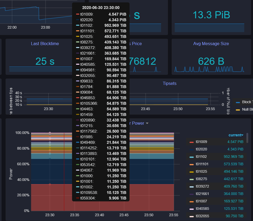The width and height of the screenshot is (253, 221).
Task: Hide the t039272 series via its legend entry
Action: click(x=203, y=186)
